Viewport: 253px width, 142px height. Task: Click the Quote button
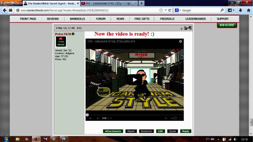172,131
